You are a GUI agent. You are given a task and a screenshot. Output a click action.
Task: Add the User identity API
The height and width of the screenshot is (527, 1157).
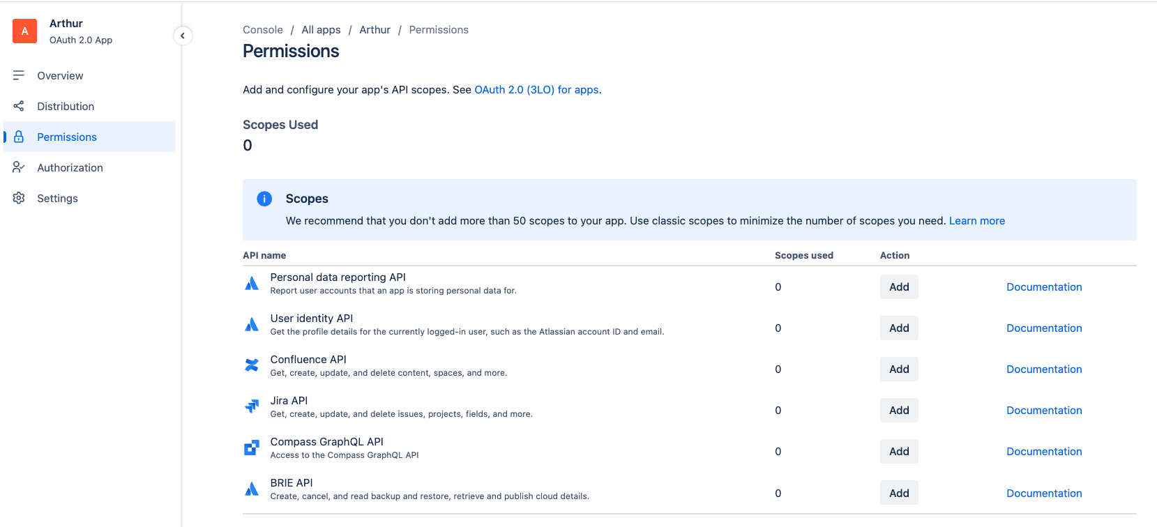[899, 328]
